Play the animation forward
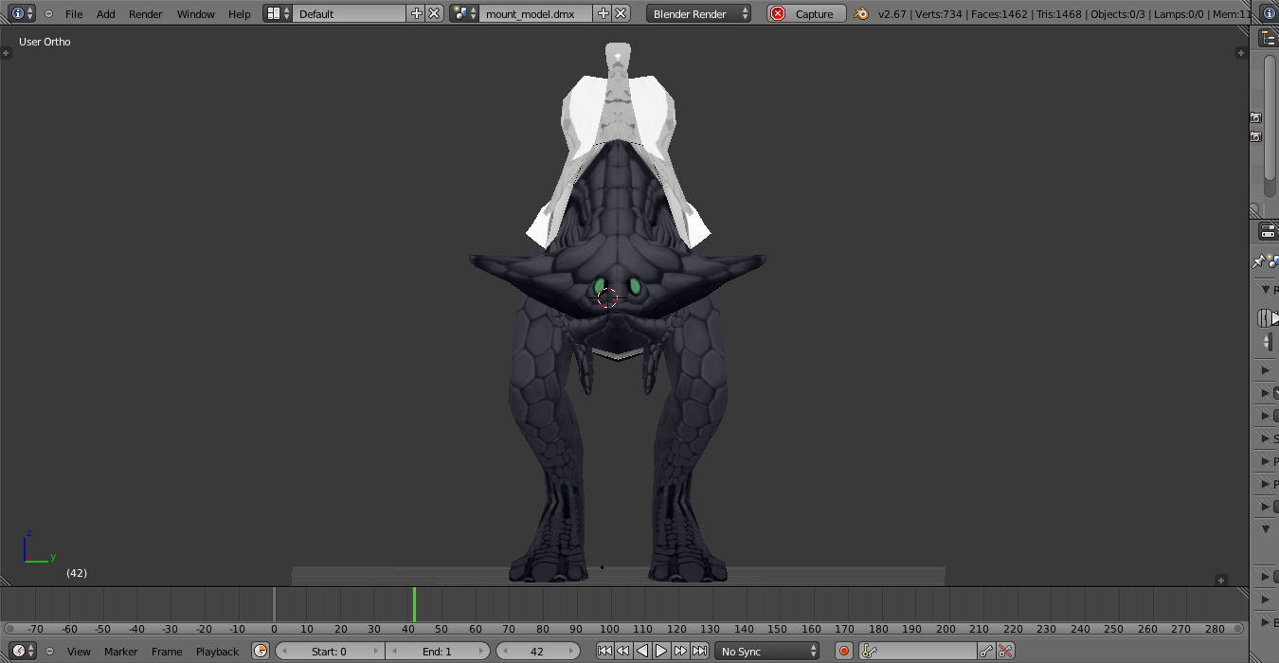This screenshot has width=1279, height=663. point(661,651)
